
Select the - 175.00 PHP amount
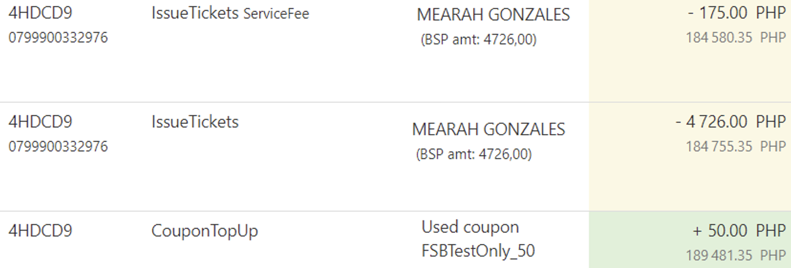(736, 13)
